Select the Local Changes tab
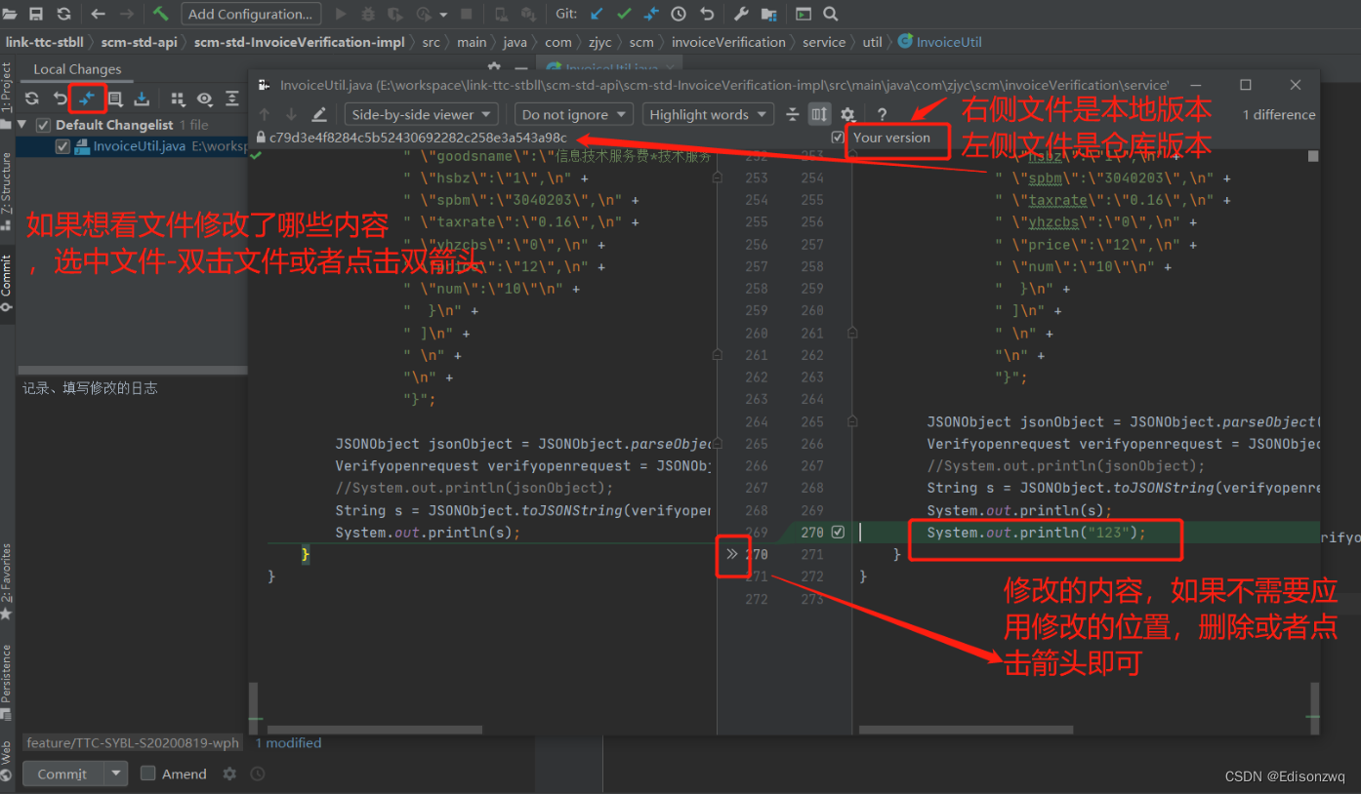Viewport: 1361px width, 794px height. coord(77,69)
